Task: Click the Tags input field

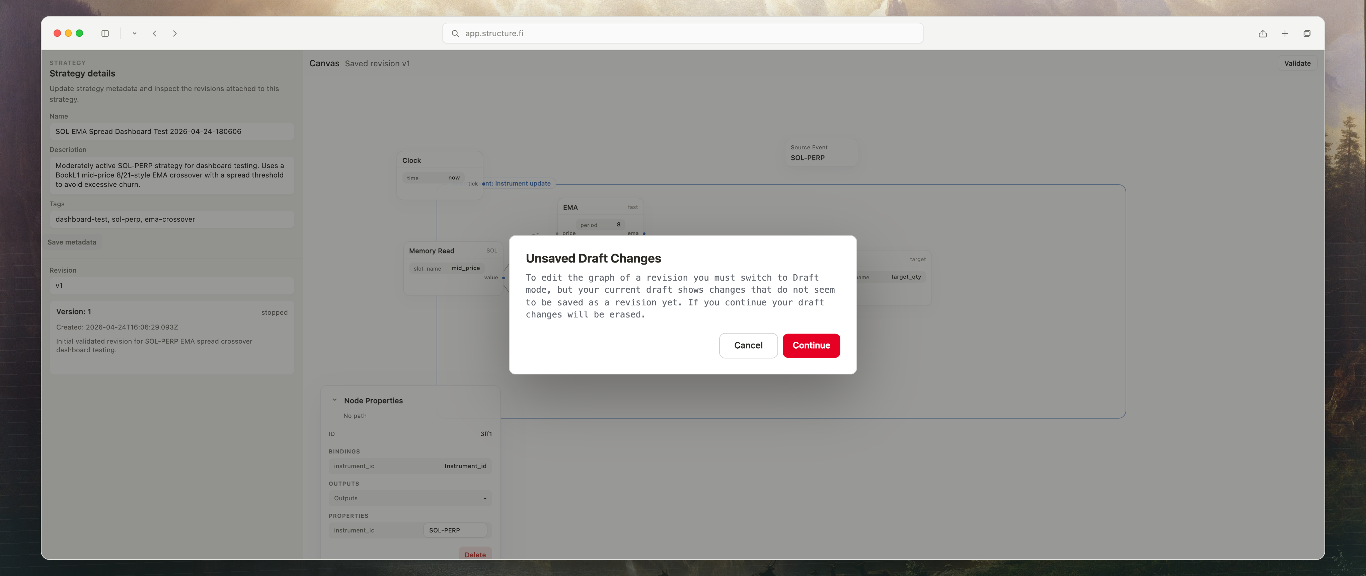Action: [172, 219]
